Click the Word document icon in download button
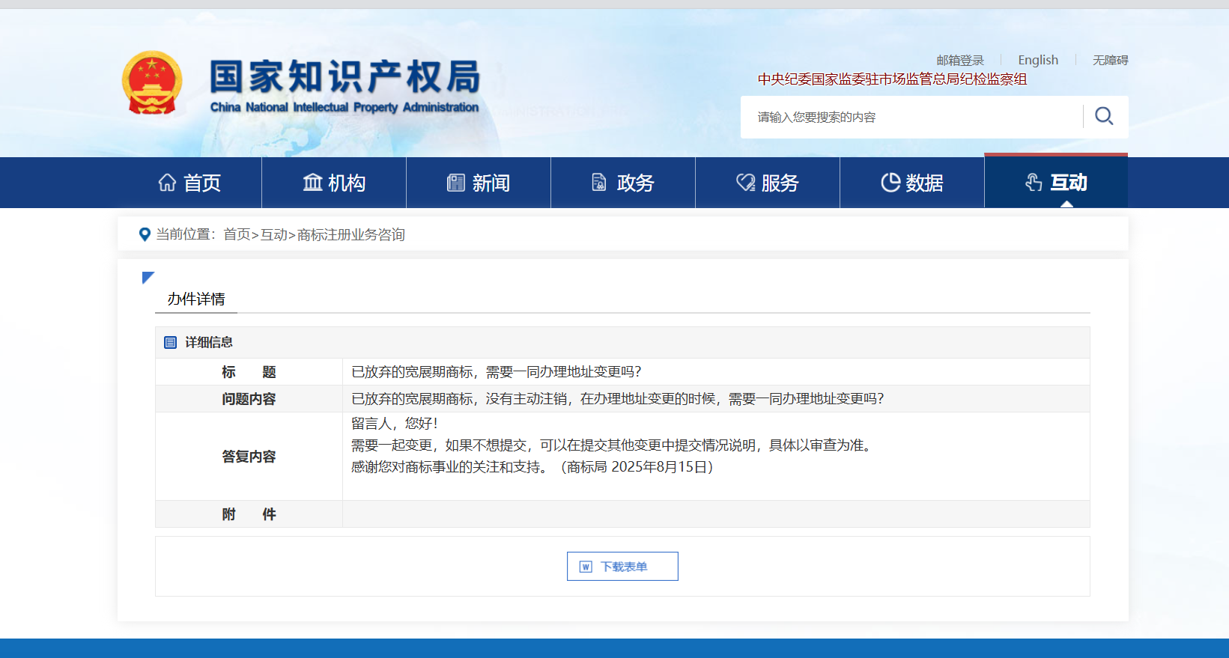Image resolution: width=1229 pixels, height=658 pixels. point(586,567)
